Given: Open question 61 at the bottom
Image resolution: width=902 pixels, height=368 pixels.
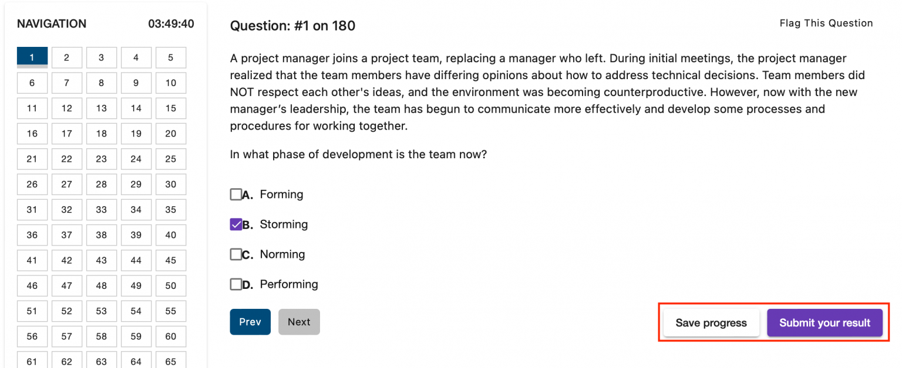Looking at the screenshot, I should click(x=32, y=360).
